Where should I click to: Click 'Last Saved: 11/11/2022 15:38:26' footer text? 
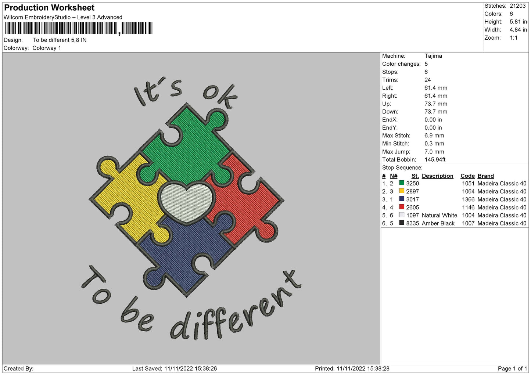click(175, 368)
